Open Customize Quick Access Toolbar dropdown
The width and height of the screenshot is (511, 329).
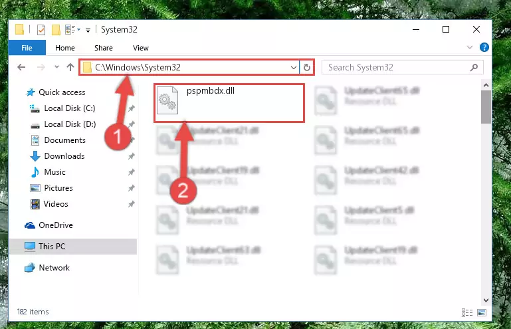(88, 31)
